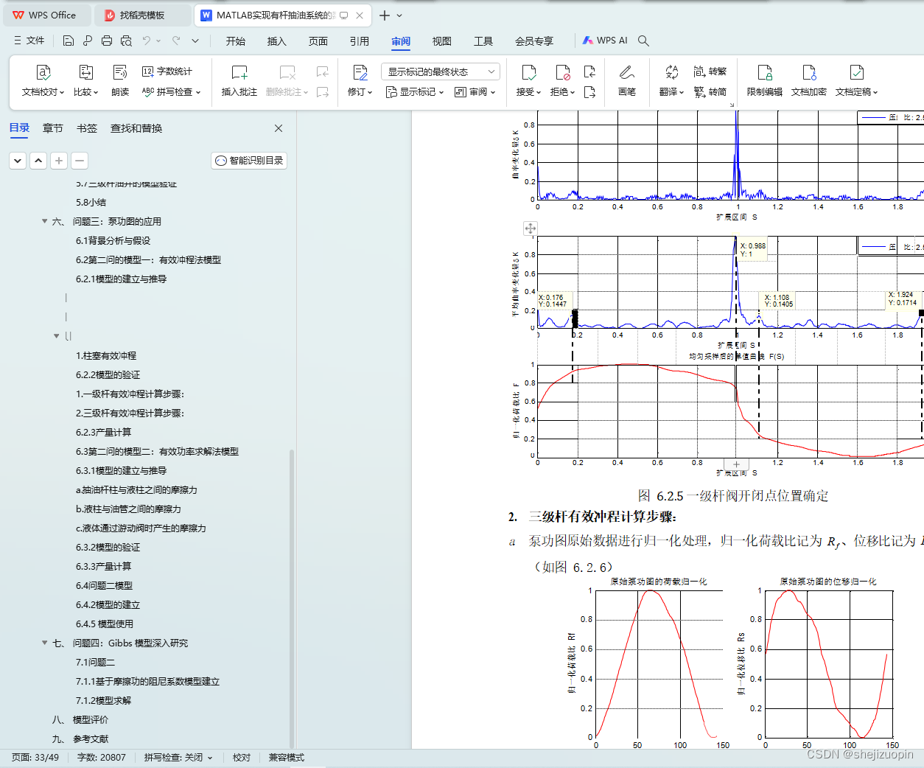Close the navigation pane

click(279, 128)
